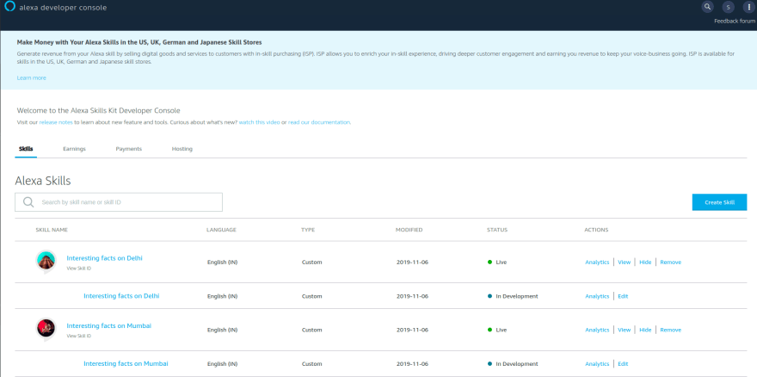757x377 pixels.
Task: Open the Feedback forum link
Action: (735, 22)
